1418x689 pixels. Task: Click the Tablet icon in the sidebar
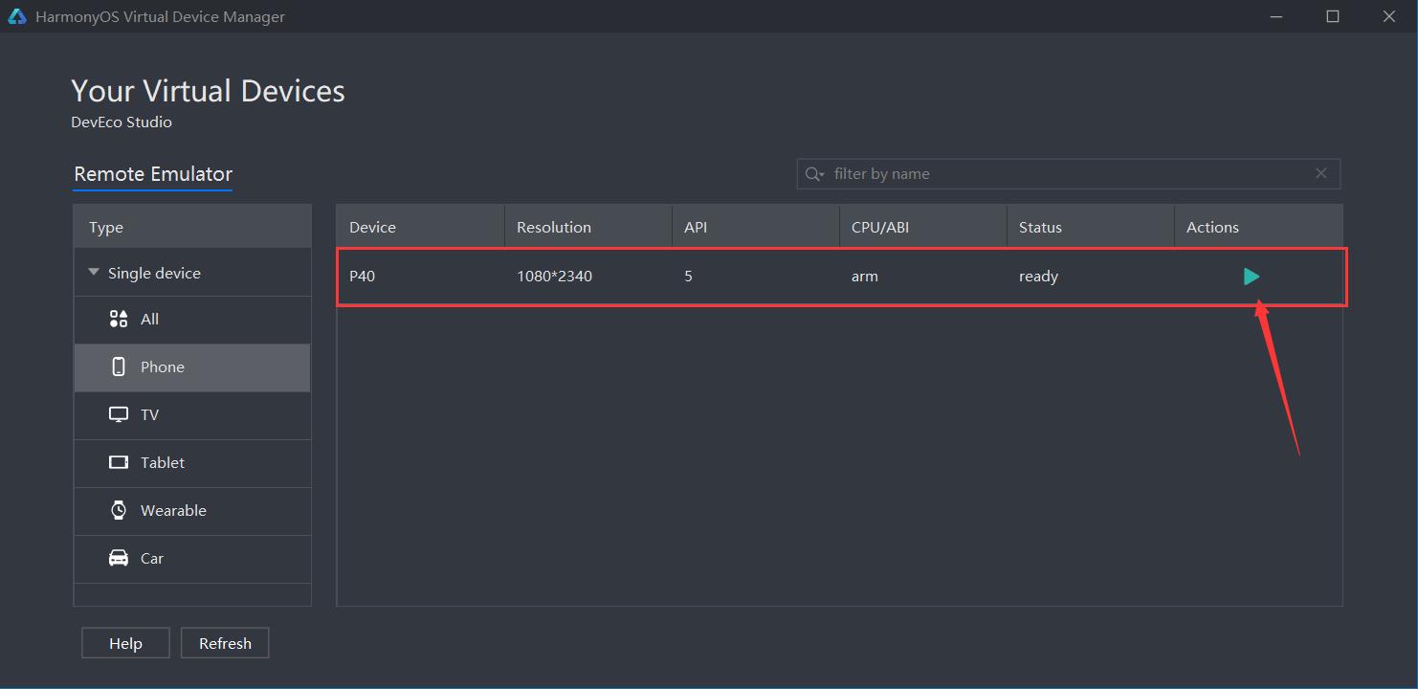pos(119,462)
